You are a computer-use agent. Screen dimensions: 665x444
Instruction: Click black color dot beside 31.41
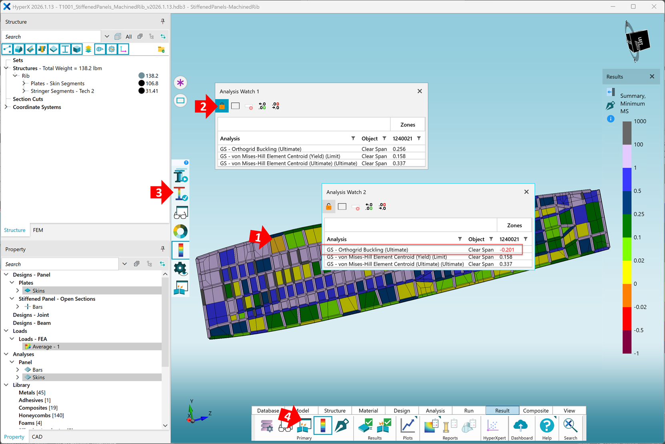(141, 91)
